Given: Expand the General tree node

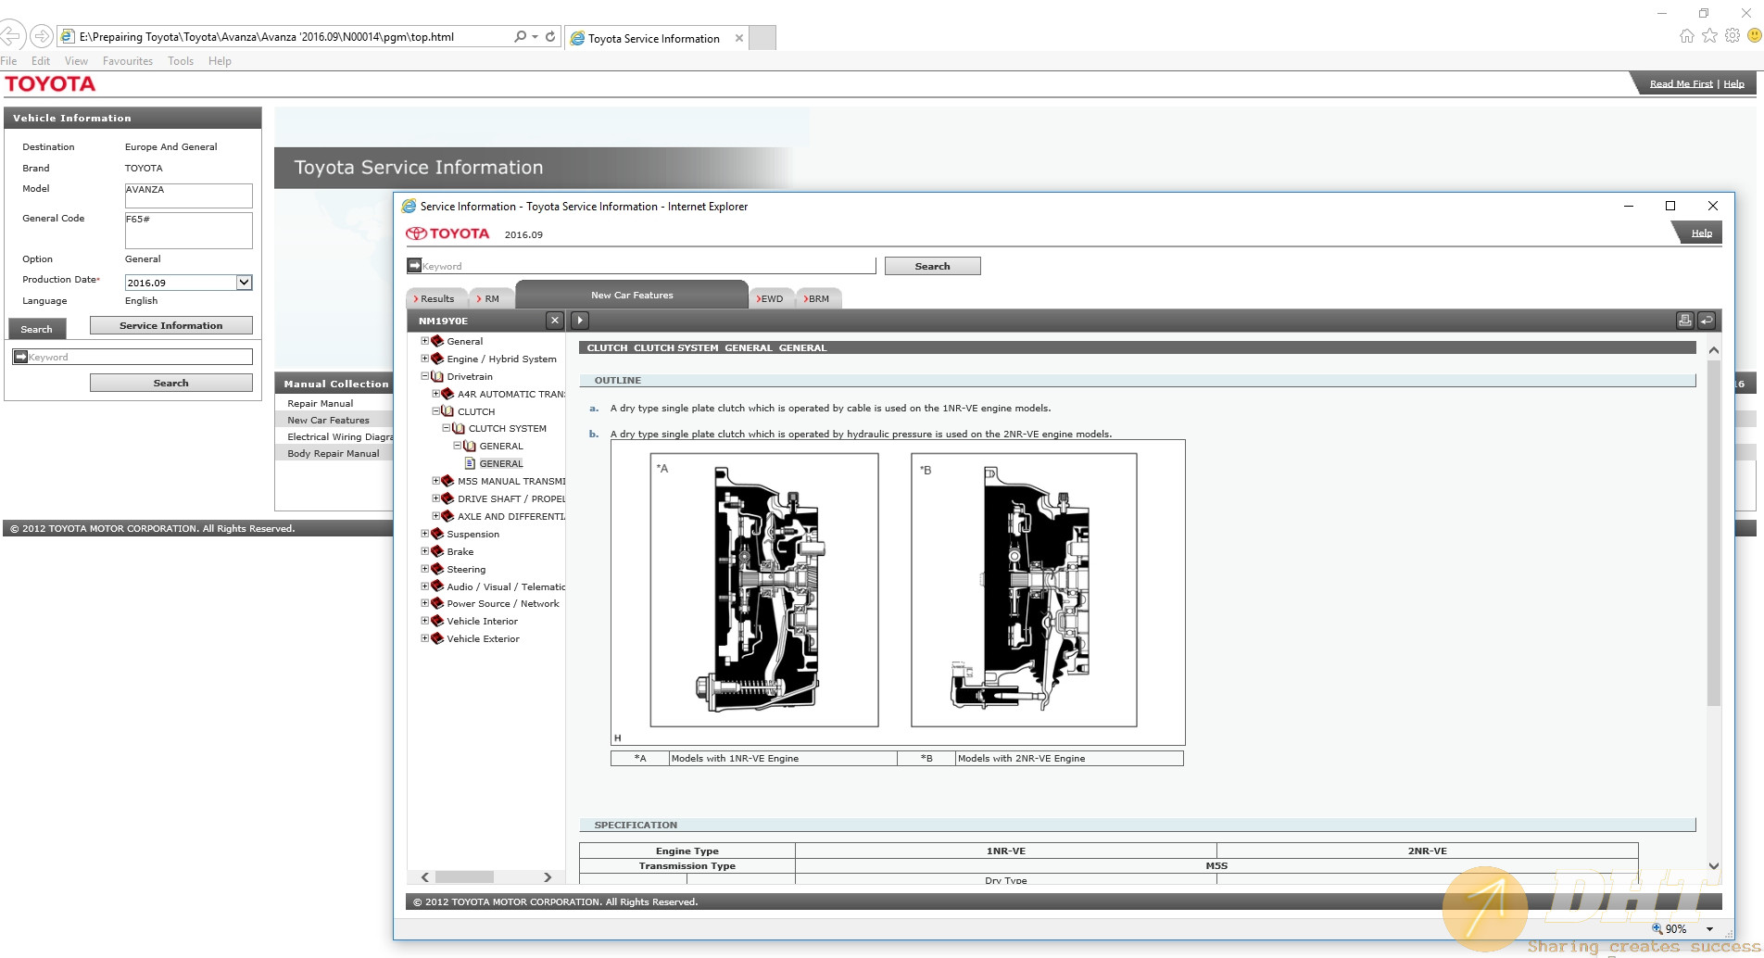Looking at the screenshot, I should [x=425, y=341].
